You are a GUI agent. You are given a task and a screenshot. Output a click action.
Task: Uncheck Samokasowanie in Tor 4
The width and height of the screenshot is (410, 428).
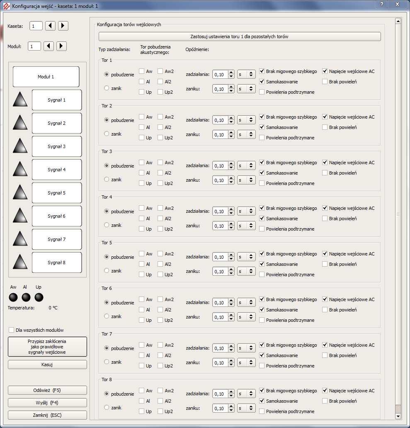262,219
